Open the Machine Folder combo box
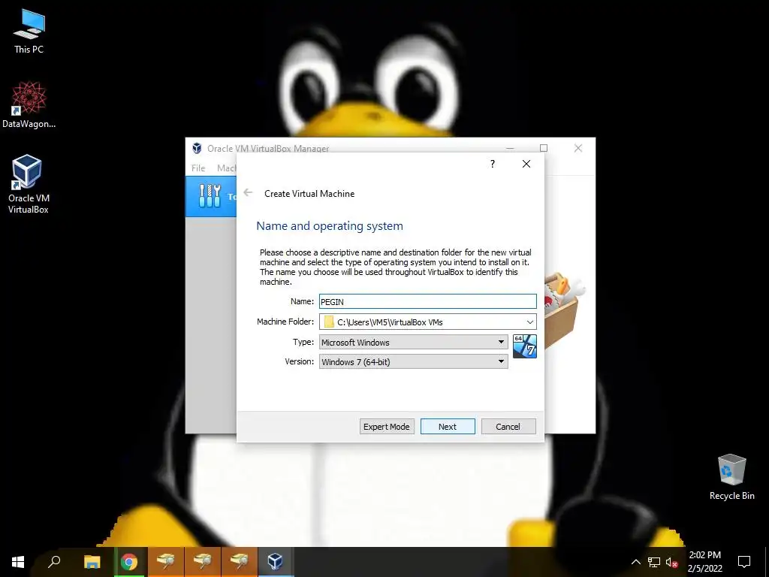 (427, 322)
